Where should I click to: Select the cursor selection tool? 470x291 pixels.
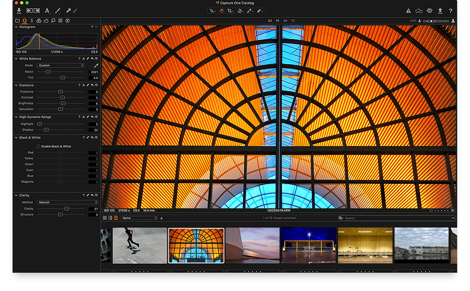(x=212, y=11)
